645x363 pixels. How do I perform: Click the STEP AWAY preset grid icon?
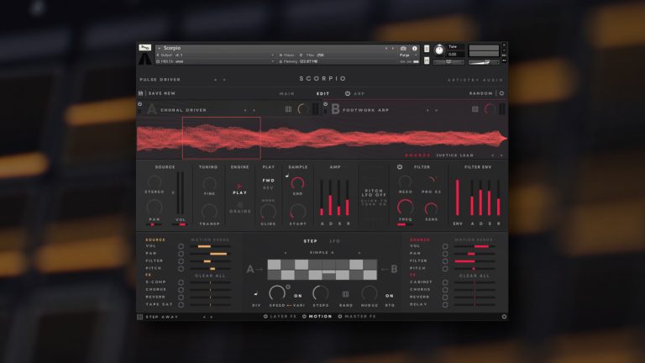[x=140, y=317]
